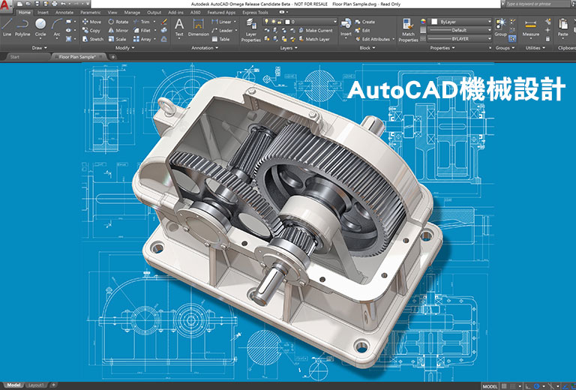Open the Manage ribbon tab
Screen dimensions: 576x390
point(132,13)
